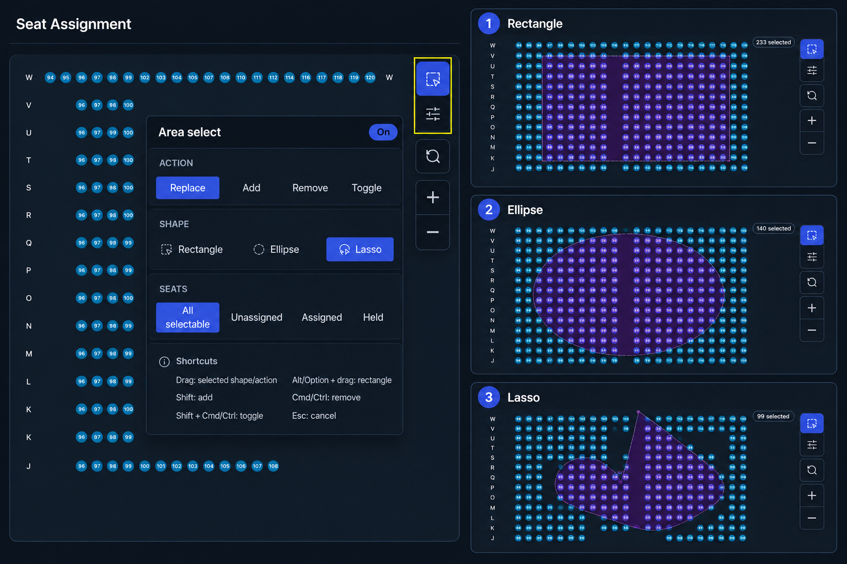Click the Shortcuts info icon
This screenshot has width=847, height=564.
pyautogui.click(x=164, y=362)
